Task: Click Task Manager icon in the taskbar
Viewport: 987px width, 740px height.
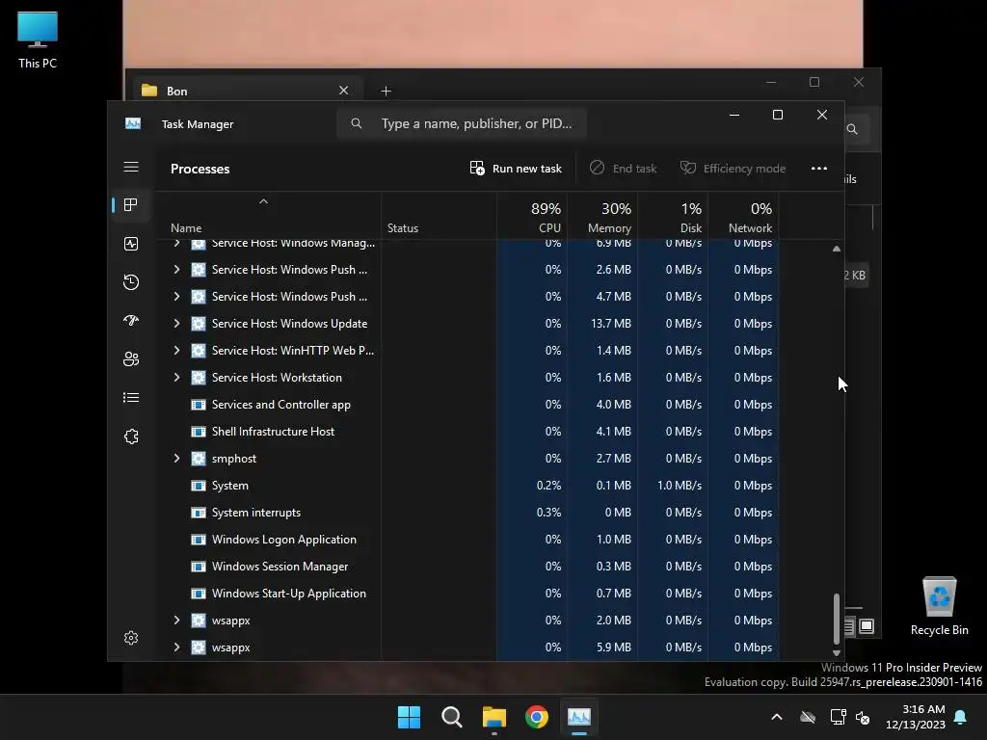Action: tap(579, 717)
